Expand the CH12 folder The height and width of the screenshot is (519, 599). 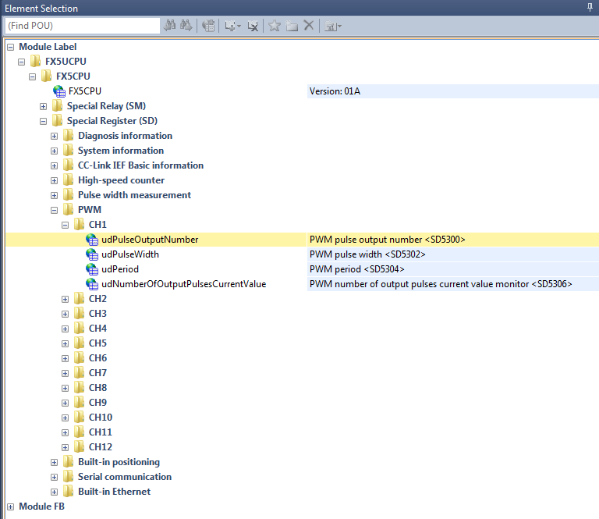point(66,447)
